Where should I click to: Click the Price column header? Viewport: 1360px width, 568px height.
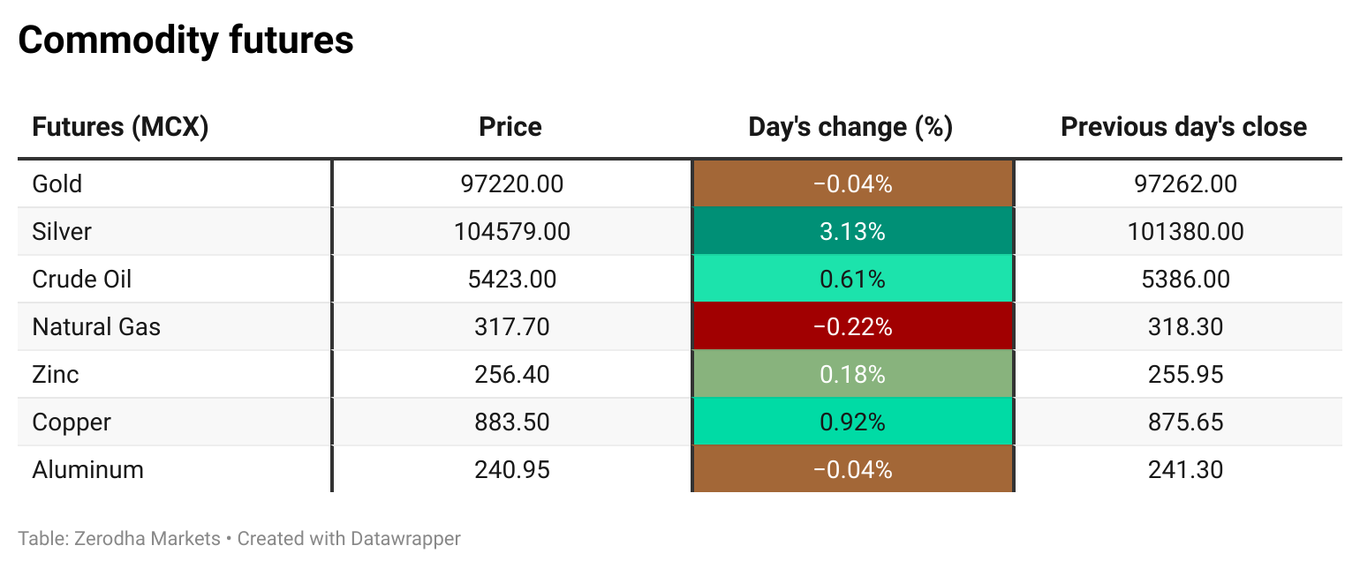[x=510, y=127]
